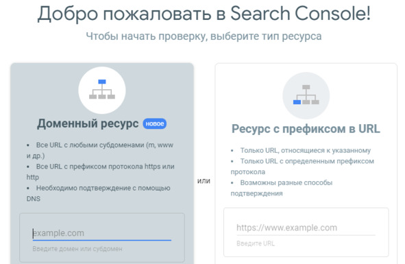Image resolution: width=405 pixels, height=264 pixels.
Task: Click the "Добро пожаловать в Search Console!" title
Action: [204, 14]
